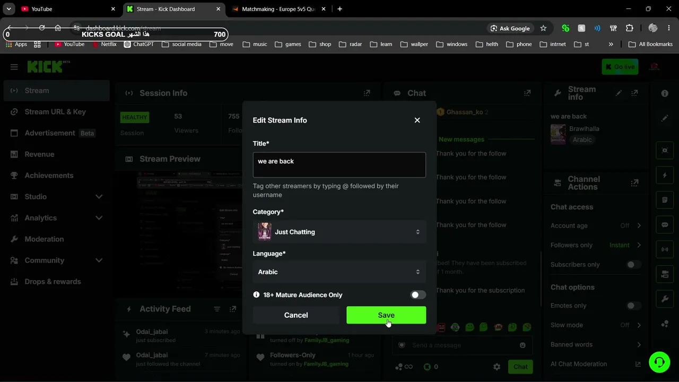Open a new browser tab

point(339,9)
